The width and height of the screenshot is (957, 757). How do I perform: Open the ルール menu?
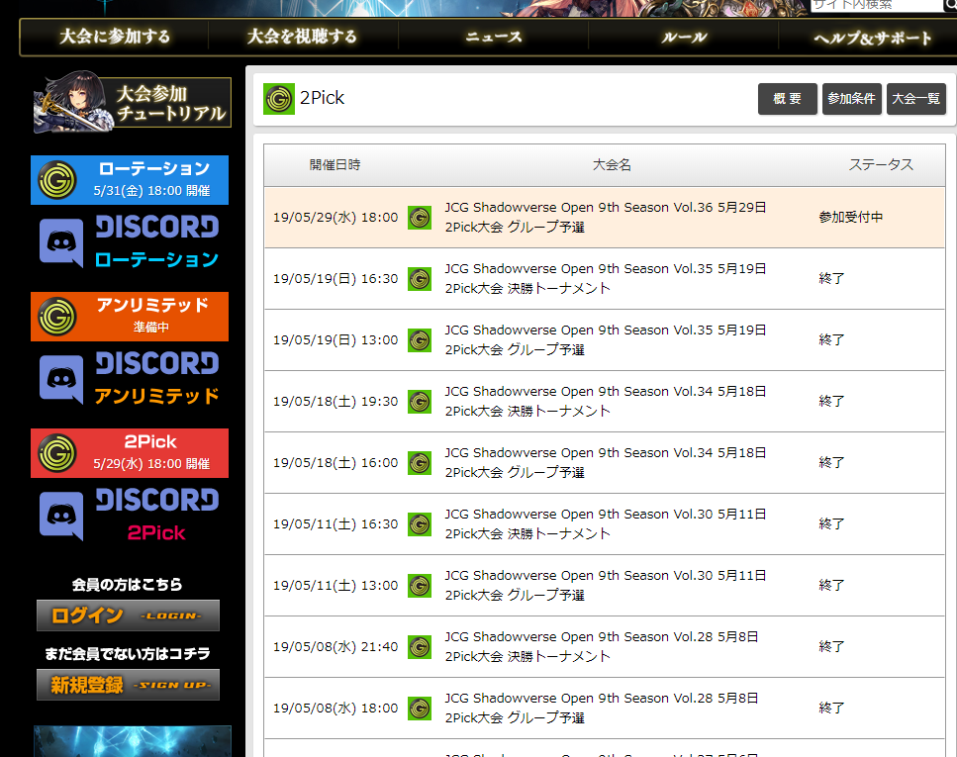(x=684, y=37)
